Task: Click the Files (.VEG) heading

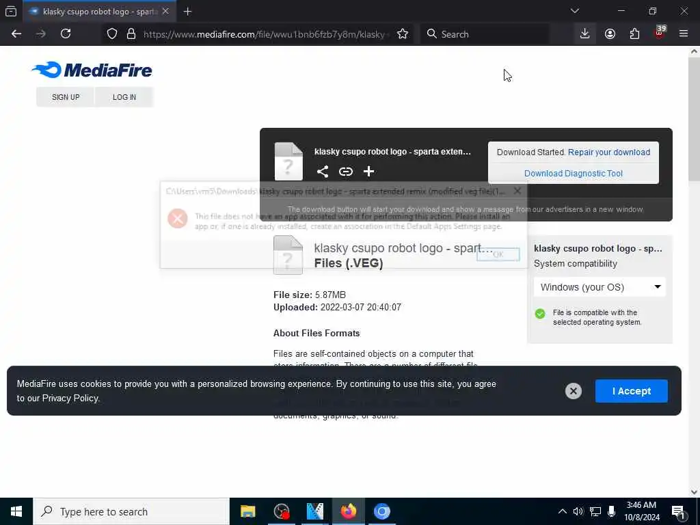Action: [x=349, y=263]
